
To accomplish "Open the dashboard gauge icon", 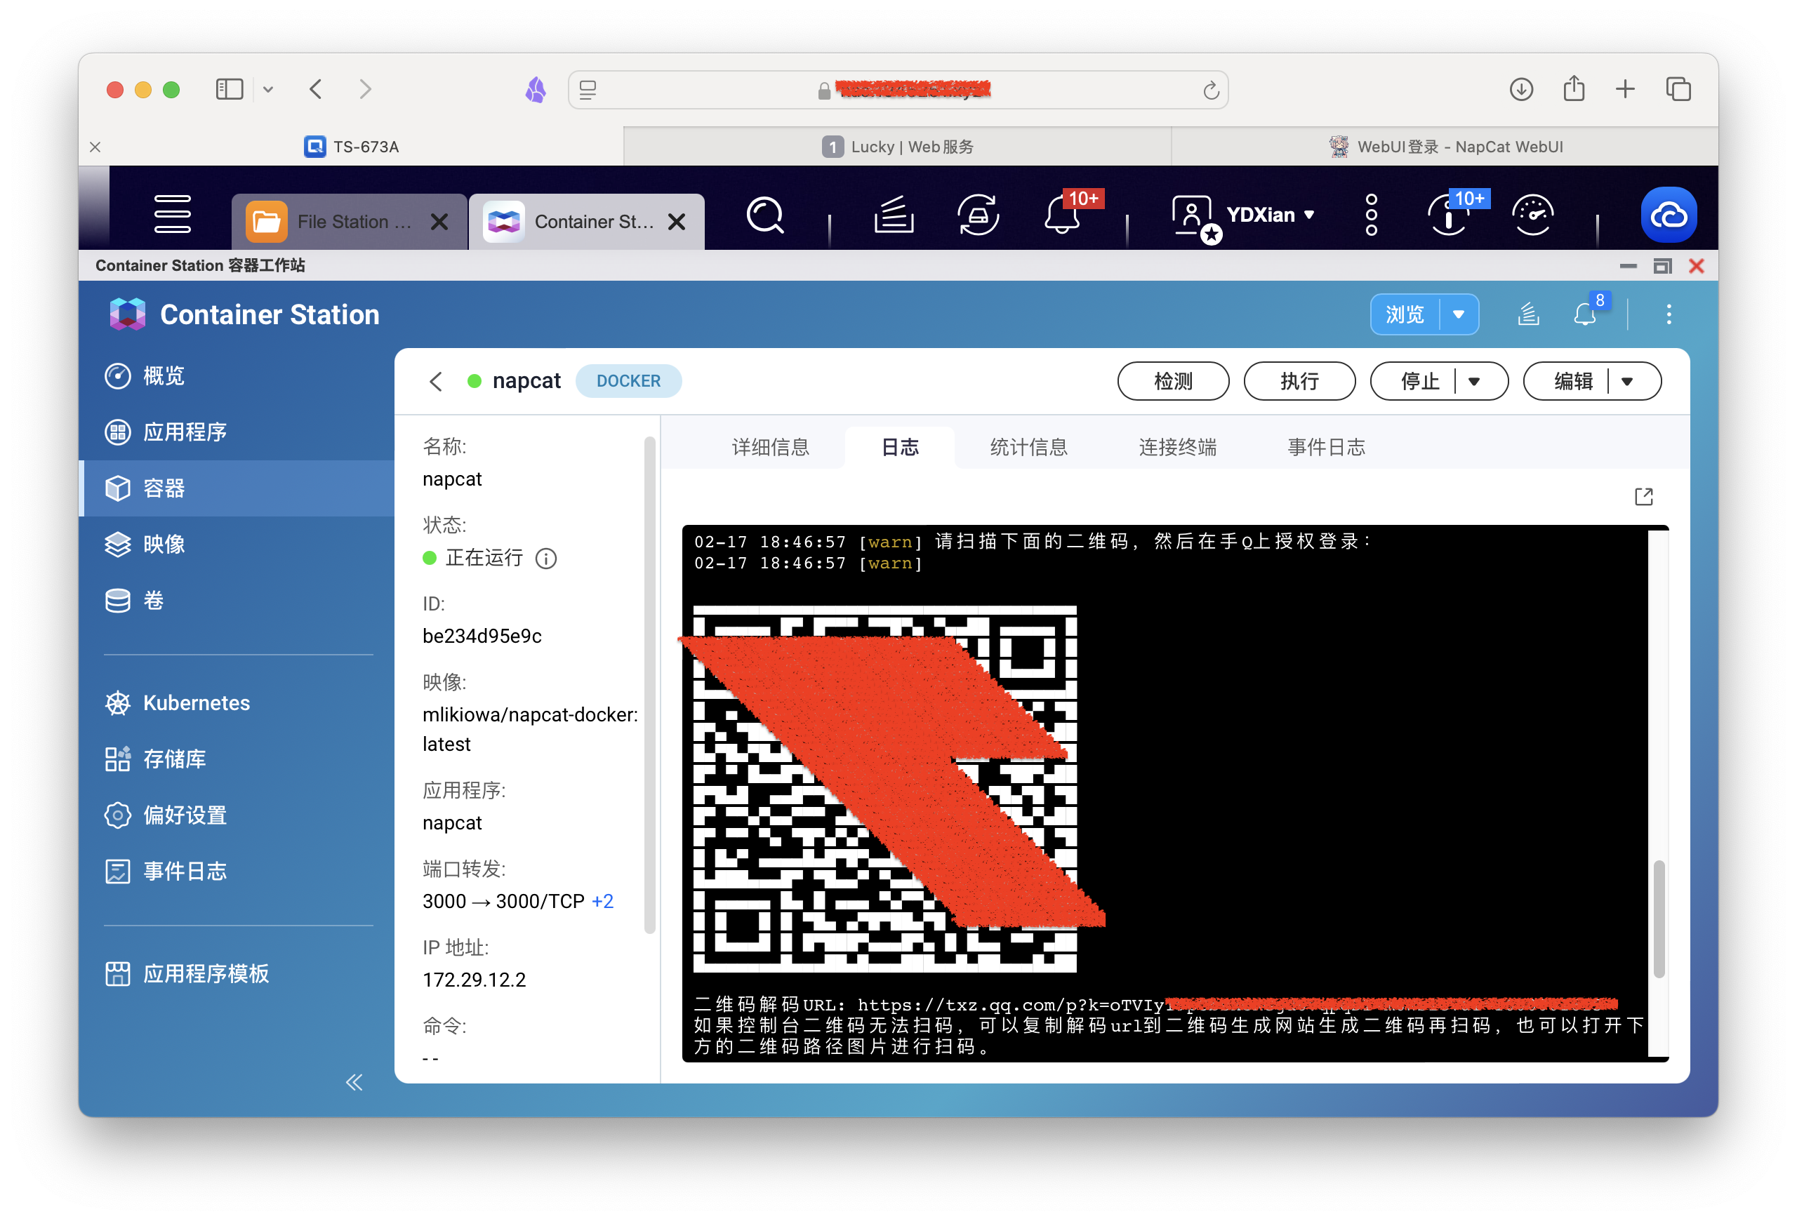I will point(1533,215).
